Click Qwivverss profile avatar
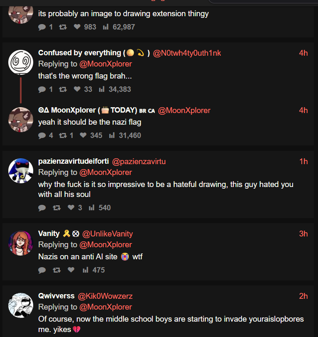Viewport: 318px width, 337px height. 21,305
